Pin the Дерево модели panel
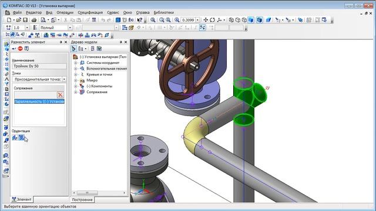The width and height of the screenshot is (376, 211). (x=120, y=42)
